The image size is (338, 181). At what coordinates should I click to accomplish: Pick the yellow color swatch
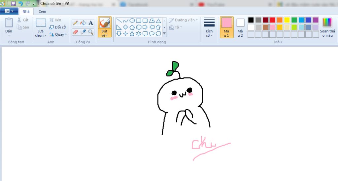click(x=287, y=20)
